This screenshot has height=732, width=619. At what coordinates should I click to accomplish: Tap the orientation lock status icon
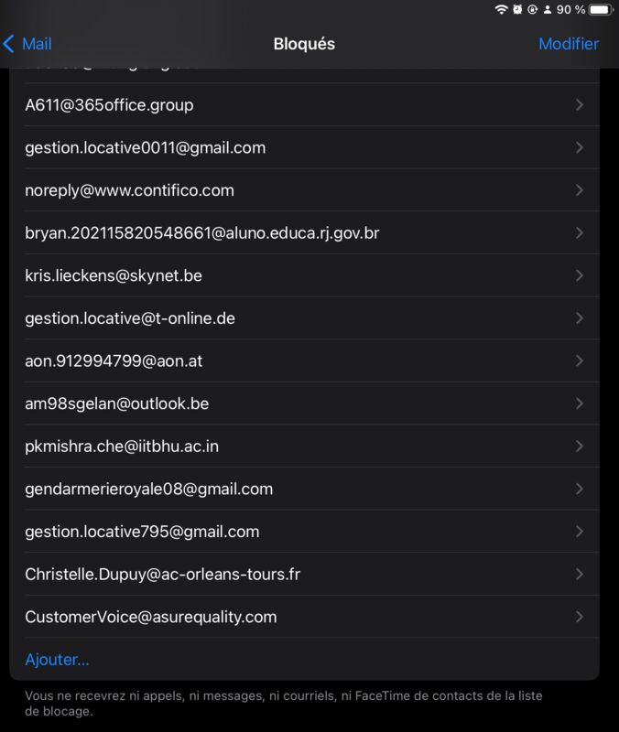[532, 9]
